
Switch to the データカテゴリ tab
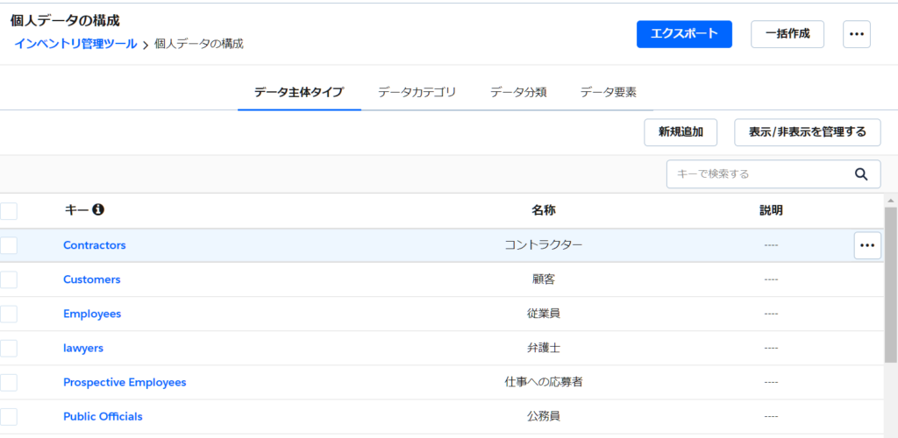pos(417,92)
